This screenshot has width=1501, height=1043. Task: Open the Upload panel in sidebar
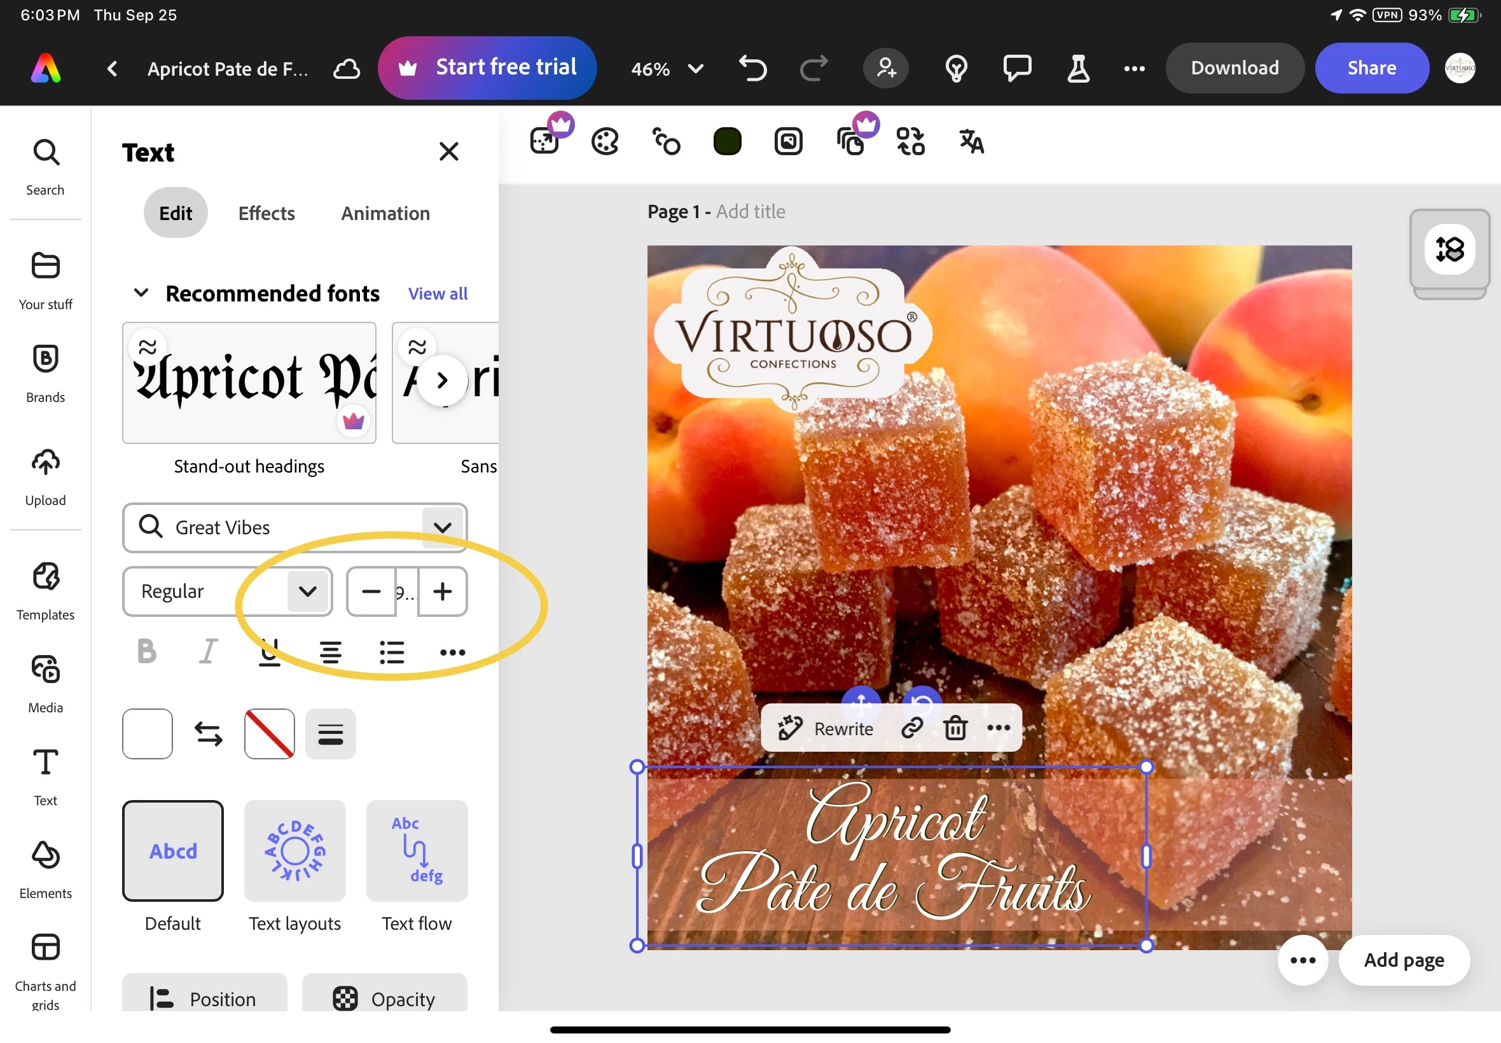tap(45, 477)
